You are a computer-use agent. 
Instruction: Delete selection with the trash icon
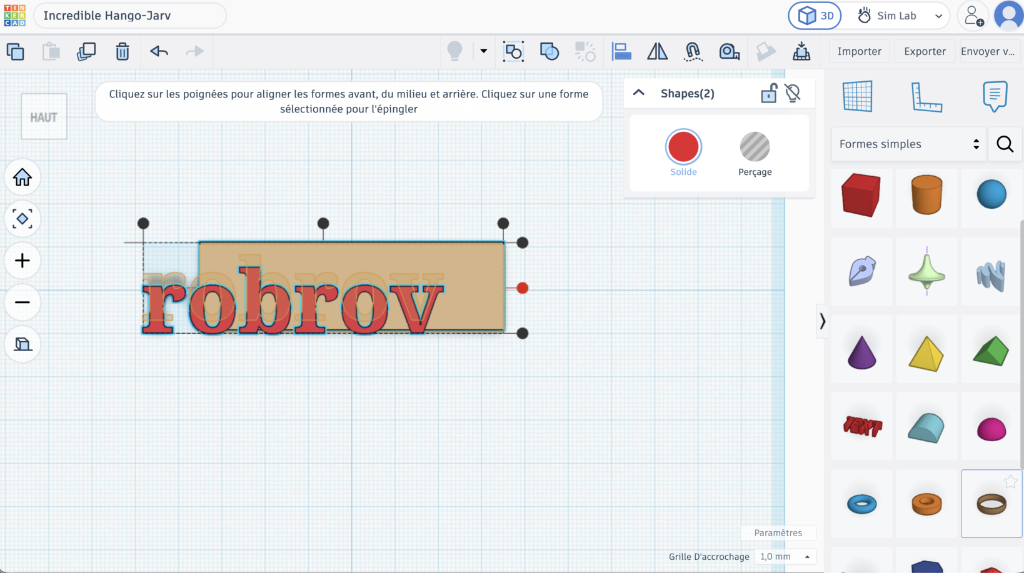click(x=123, y=51)
